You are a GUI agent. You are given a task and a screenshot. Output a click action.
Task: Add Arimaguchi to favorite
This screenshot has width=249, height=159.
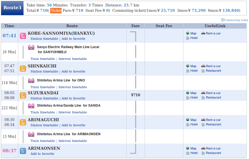click(73, 125)
